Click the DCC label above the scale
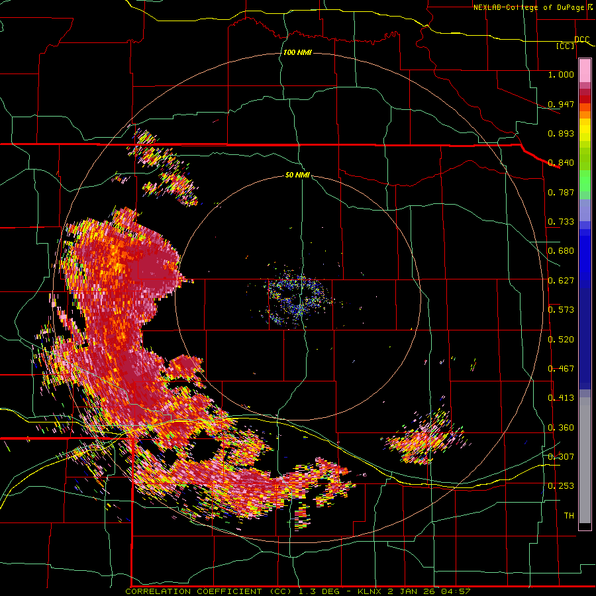This screenshot has height=596, width=596. click(x=581, y=39)
